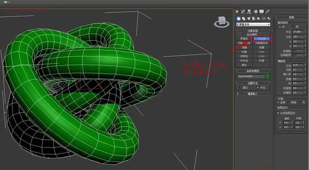Open the Create command panel tab

(x=237, y=12)
